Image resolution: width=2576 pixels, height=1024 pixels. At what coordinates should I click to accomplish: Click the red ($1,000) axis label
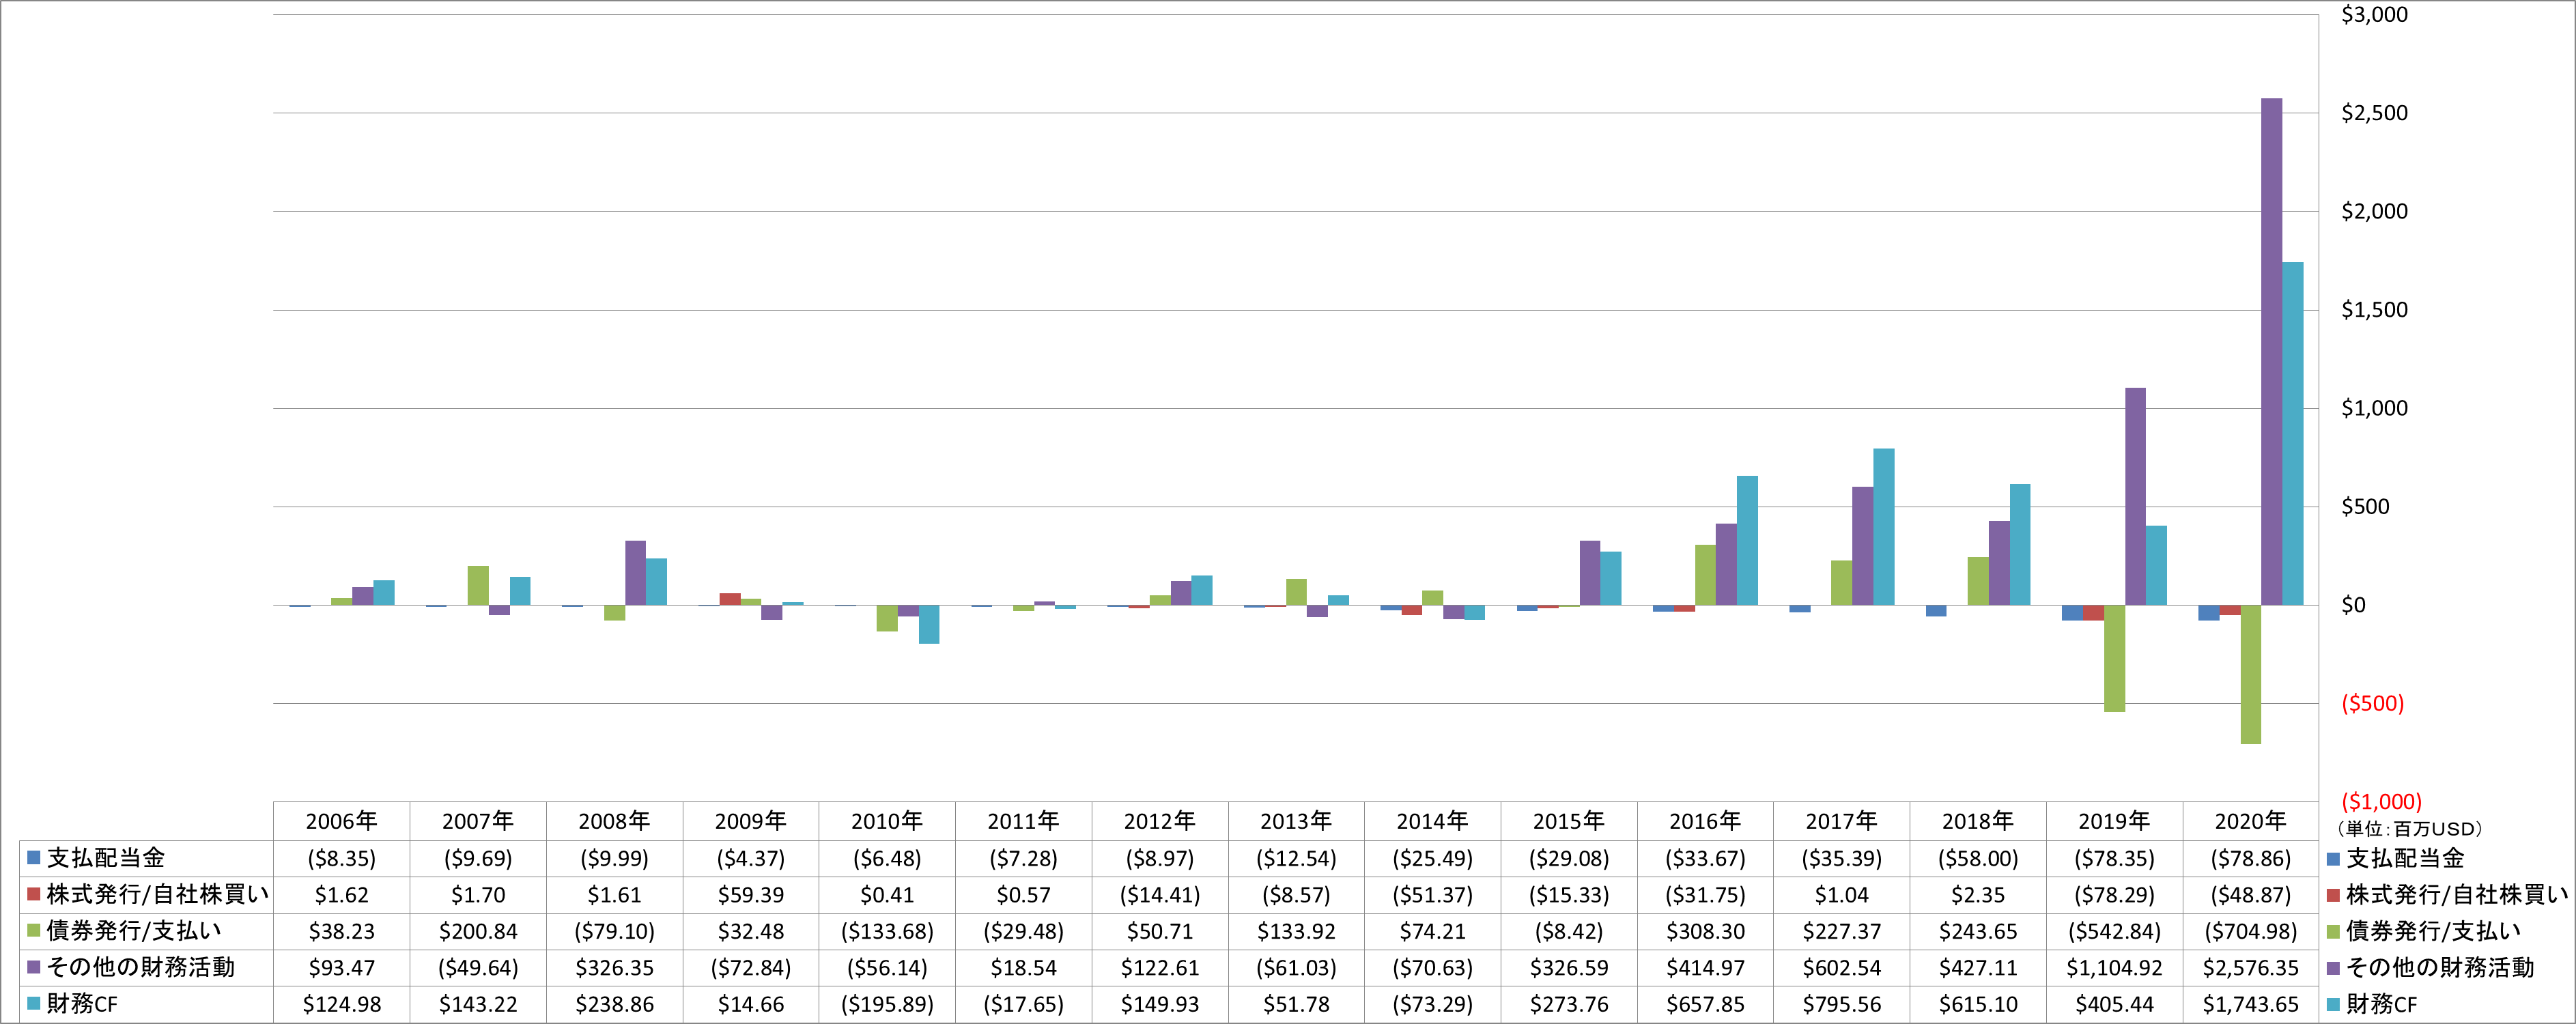(2381, 802)
